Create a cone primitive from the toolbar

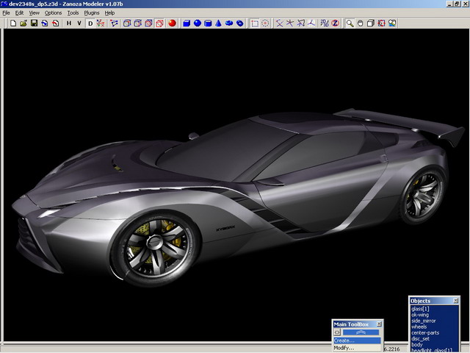point(219,24)
